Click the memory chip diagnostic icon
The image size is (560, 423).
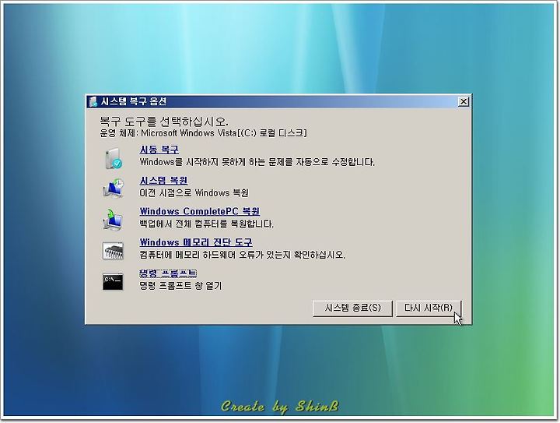click(113, 250)
